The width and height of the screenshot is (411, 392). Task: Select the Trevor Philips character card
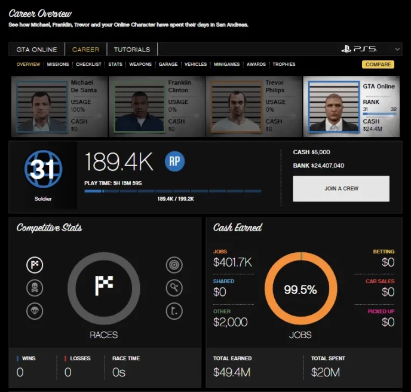254,106
